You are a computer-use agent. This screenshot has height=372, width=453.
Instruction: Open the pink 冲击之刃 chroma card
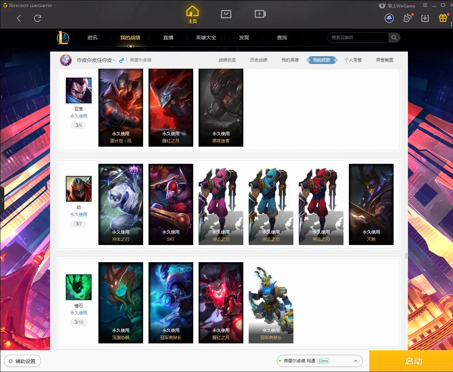(x=221, y=204)
